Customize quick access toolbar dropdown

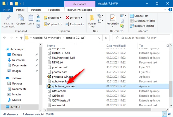(x=21, y=4)
